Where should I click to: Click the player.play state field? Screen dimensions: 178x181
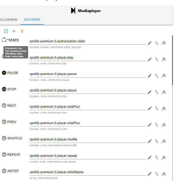[88, 58]
